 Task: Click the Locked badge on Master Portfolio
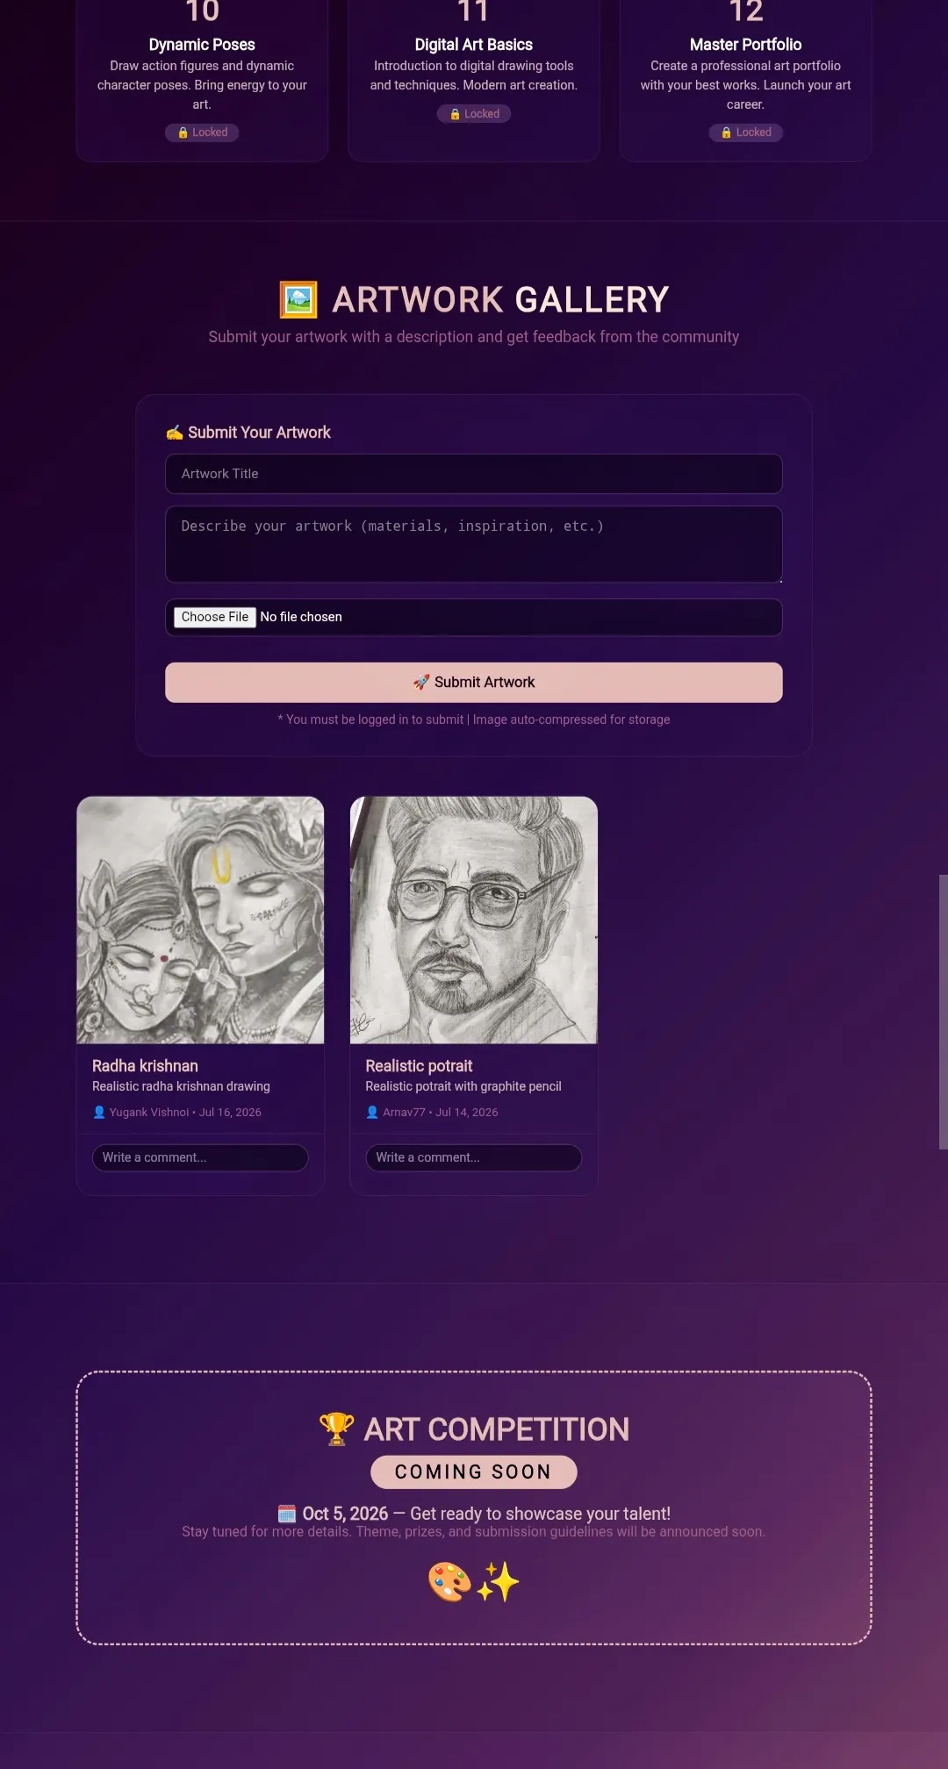coord(746,132)
